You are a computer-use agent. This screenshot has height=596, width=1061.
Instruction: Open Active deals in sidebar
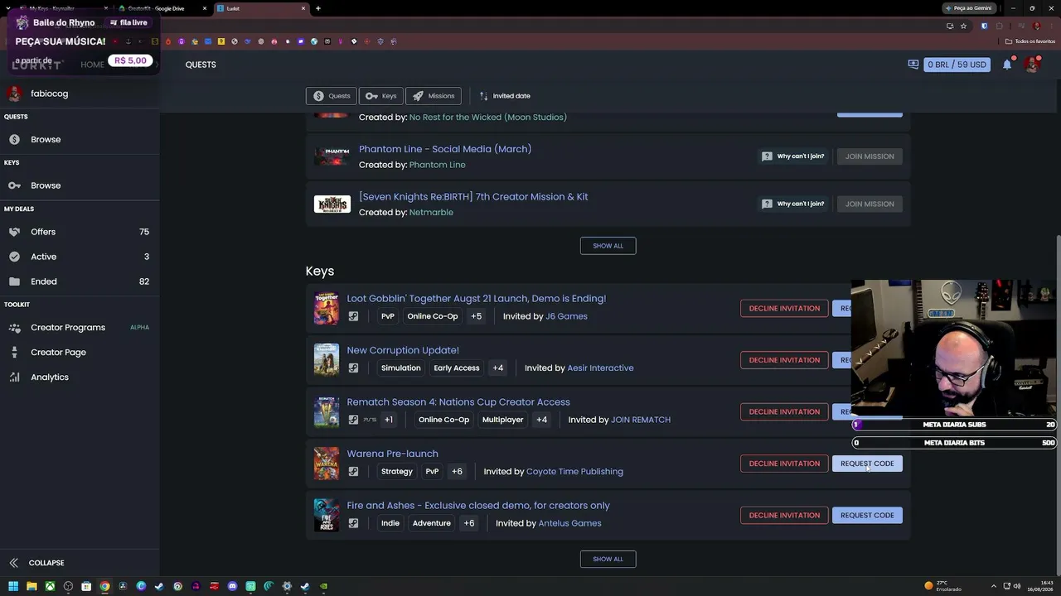coord(80,257)
